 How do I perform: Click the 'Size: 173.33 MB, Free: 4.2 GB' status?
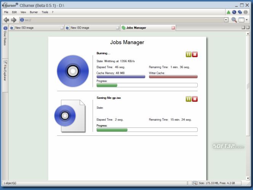point(217,183)
